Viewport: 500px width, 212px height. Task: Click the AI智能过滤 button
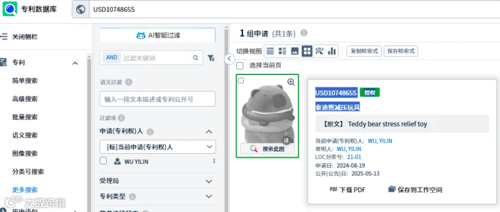coord(158,36)
